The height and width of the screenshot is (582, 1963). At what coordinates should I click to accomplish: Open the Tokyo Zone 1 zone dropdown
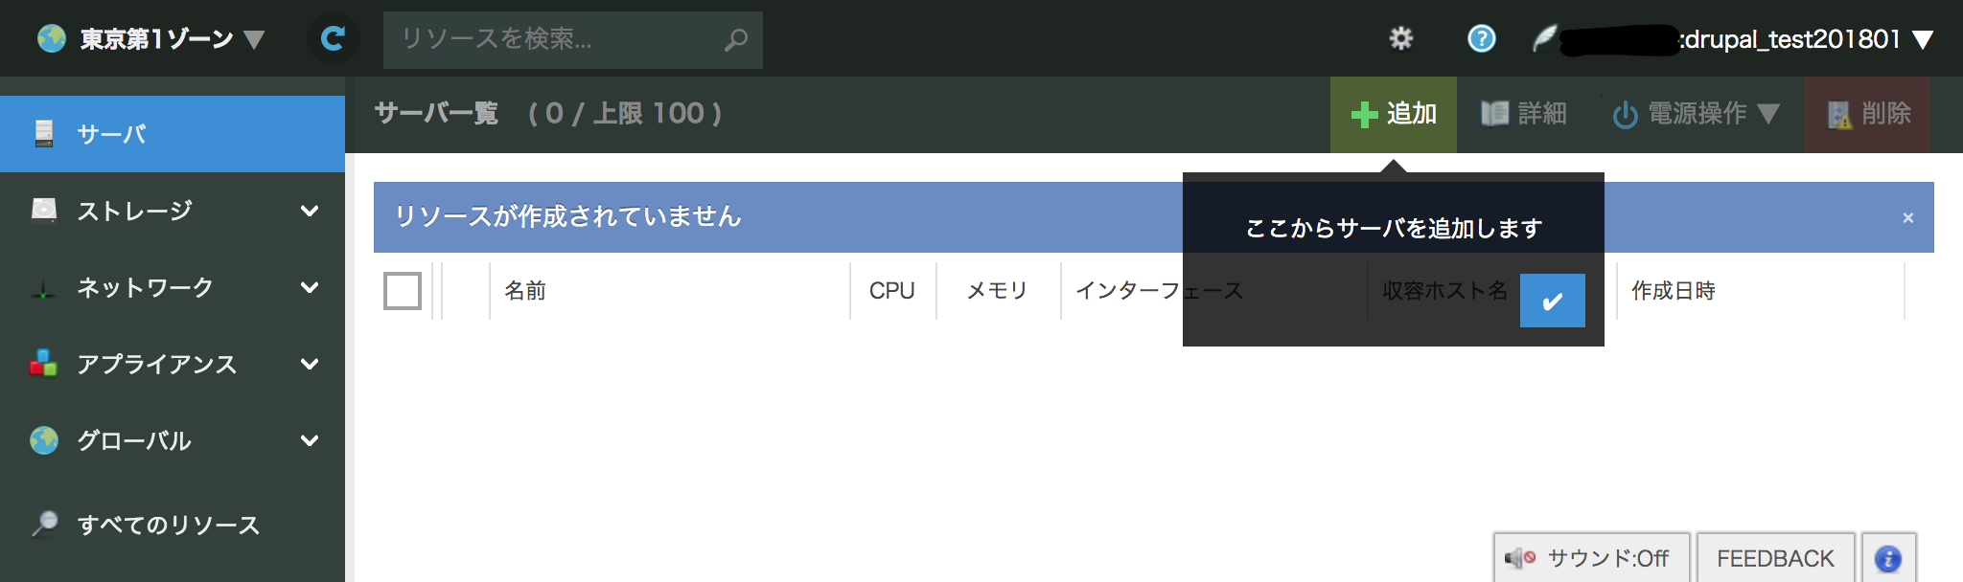click(150, 38)
